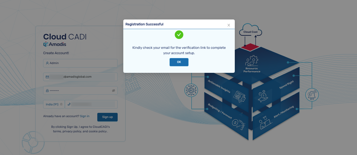Open the Sign in link
The height and width of the screenshot is (155, 357).
coord(85,116)
